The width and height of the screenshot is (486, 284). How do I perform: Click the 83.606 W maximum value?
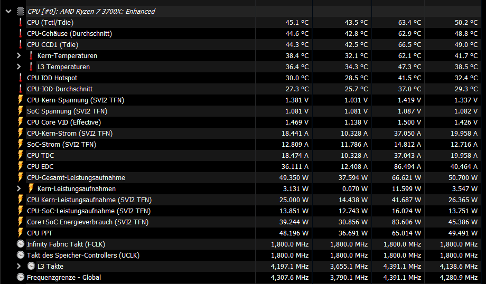(406, 222)
